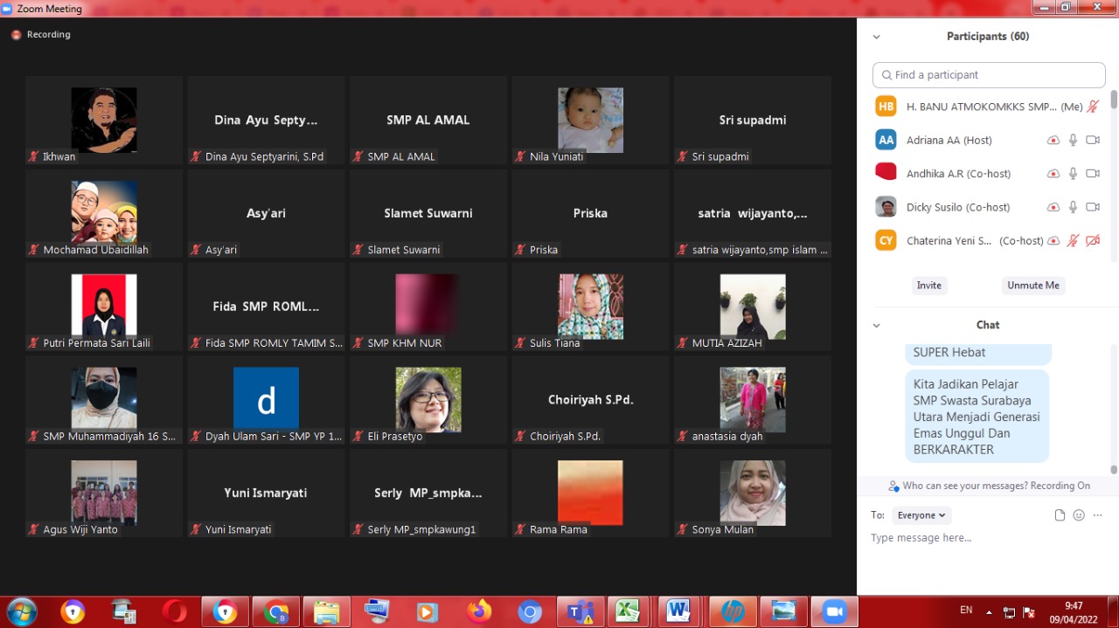Select Sulis Tiana's video tile
Image resolution: width=1119 pixels, height=628 pixels.
591,307
